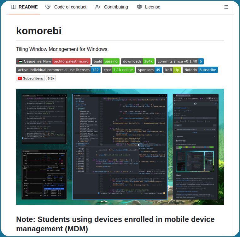Click the heart icon for Code of conduct
This screenshot has width=240, height=237.
click(x=48, y=7)
